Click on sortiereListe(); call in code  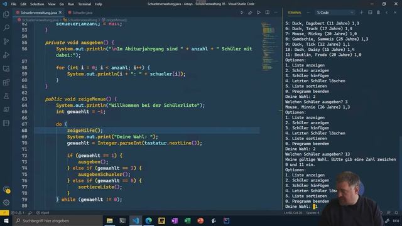100,187
